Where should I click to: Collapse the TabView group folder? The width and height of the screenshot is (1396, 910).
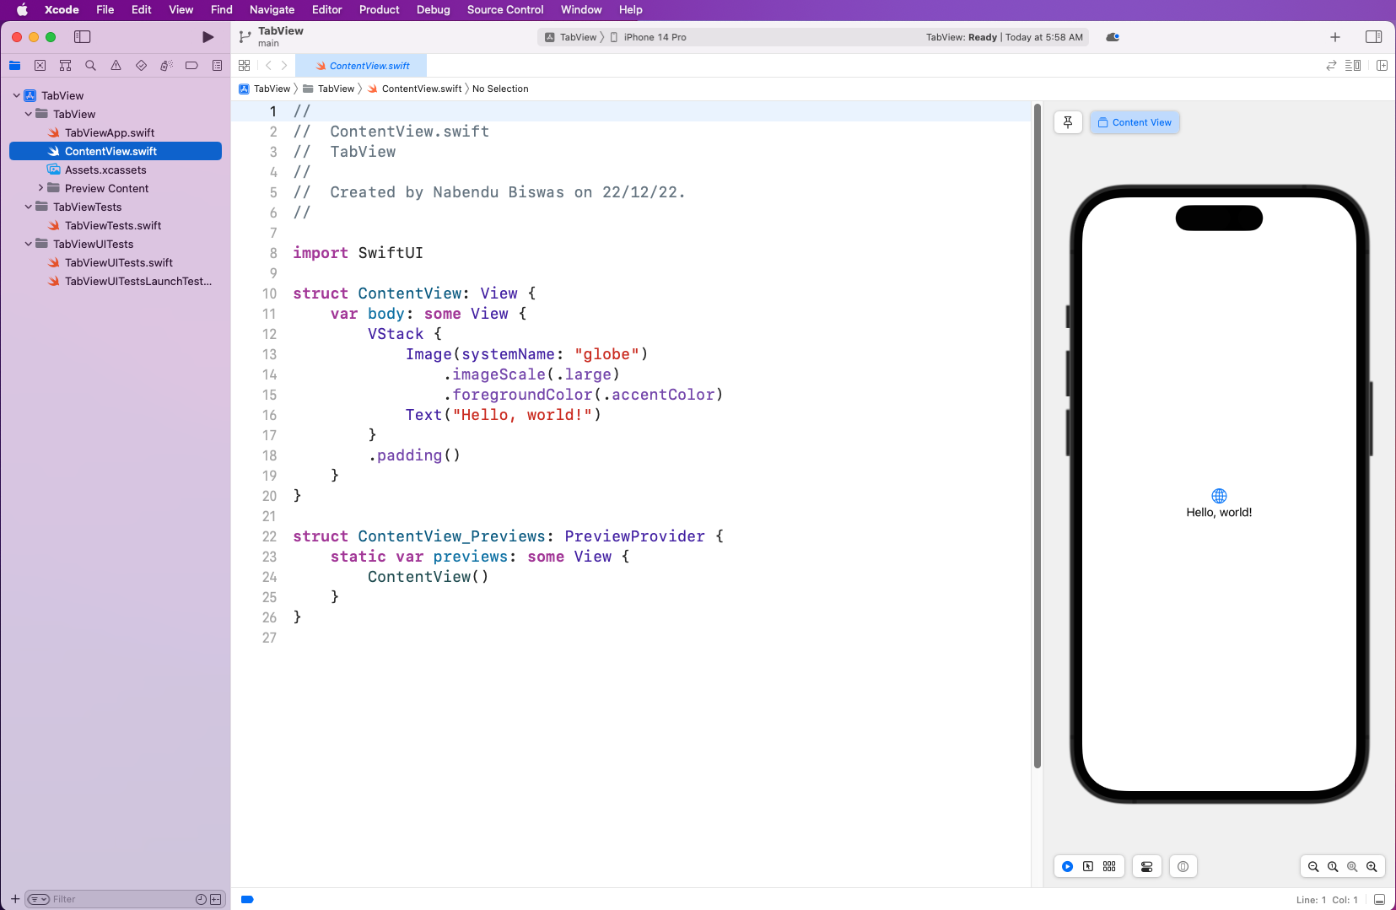click(x=29, y=114)
